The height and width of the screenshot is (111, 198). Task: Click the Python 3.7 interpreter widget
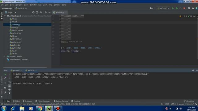[x=189, y=104]
